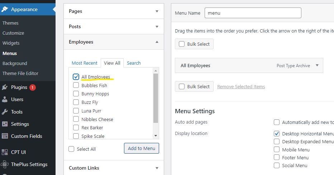The height and width of the screenshot is (175, 334).
Task: Click the CPT UI icon
Action: pyautogui.click(x=5, y=152)
